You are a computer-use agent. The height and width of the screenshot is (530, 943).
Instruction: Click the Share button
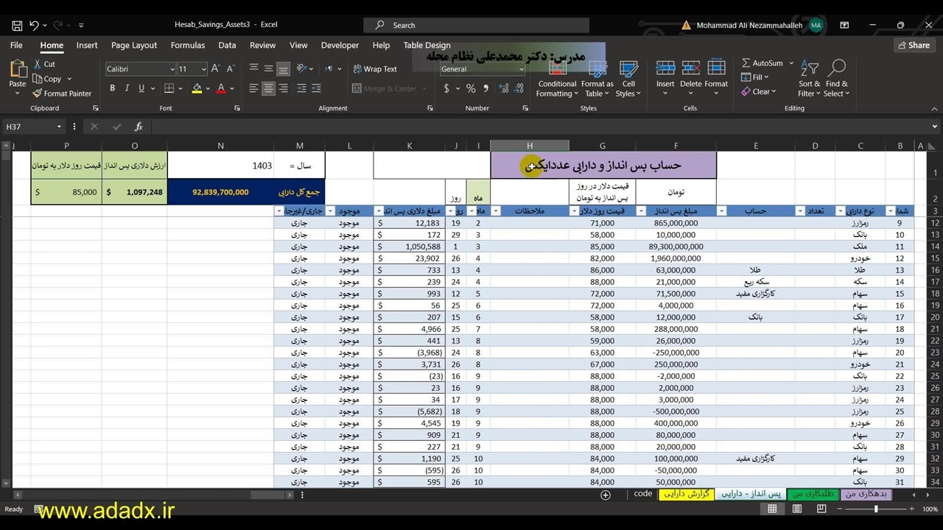[x=914, y=45]
